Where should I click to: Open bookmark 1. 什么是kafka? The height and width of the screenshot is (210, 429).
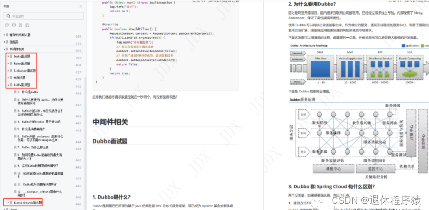coord(28,92)
